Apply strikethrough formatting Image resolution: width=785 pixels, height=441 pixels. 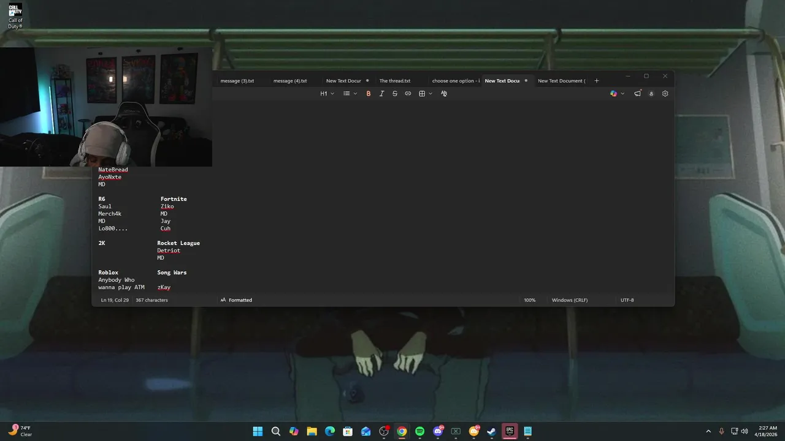(395, 94)
